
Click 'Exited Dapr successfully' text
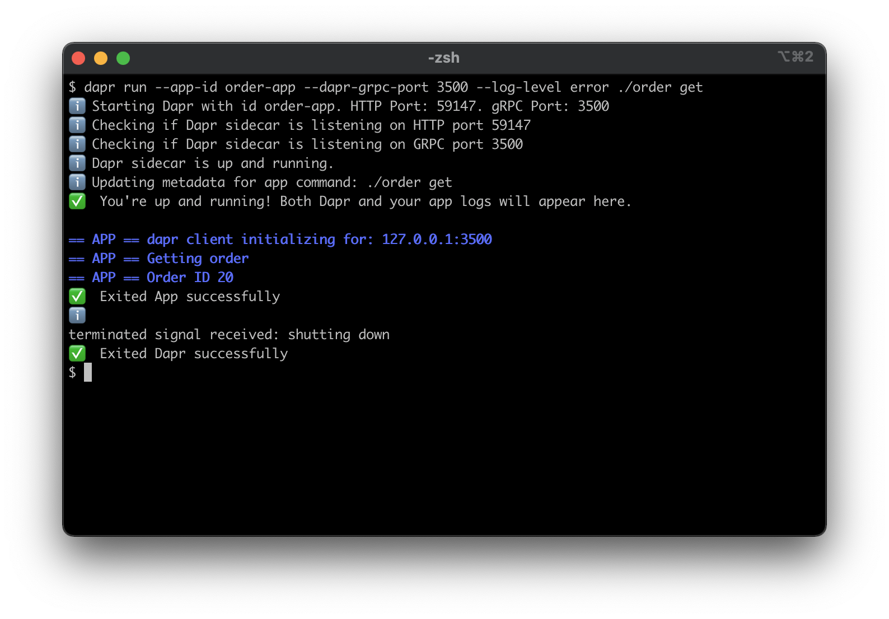coord(194,354)
